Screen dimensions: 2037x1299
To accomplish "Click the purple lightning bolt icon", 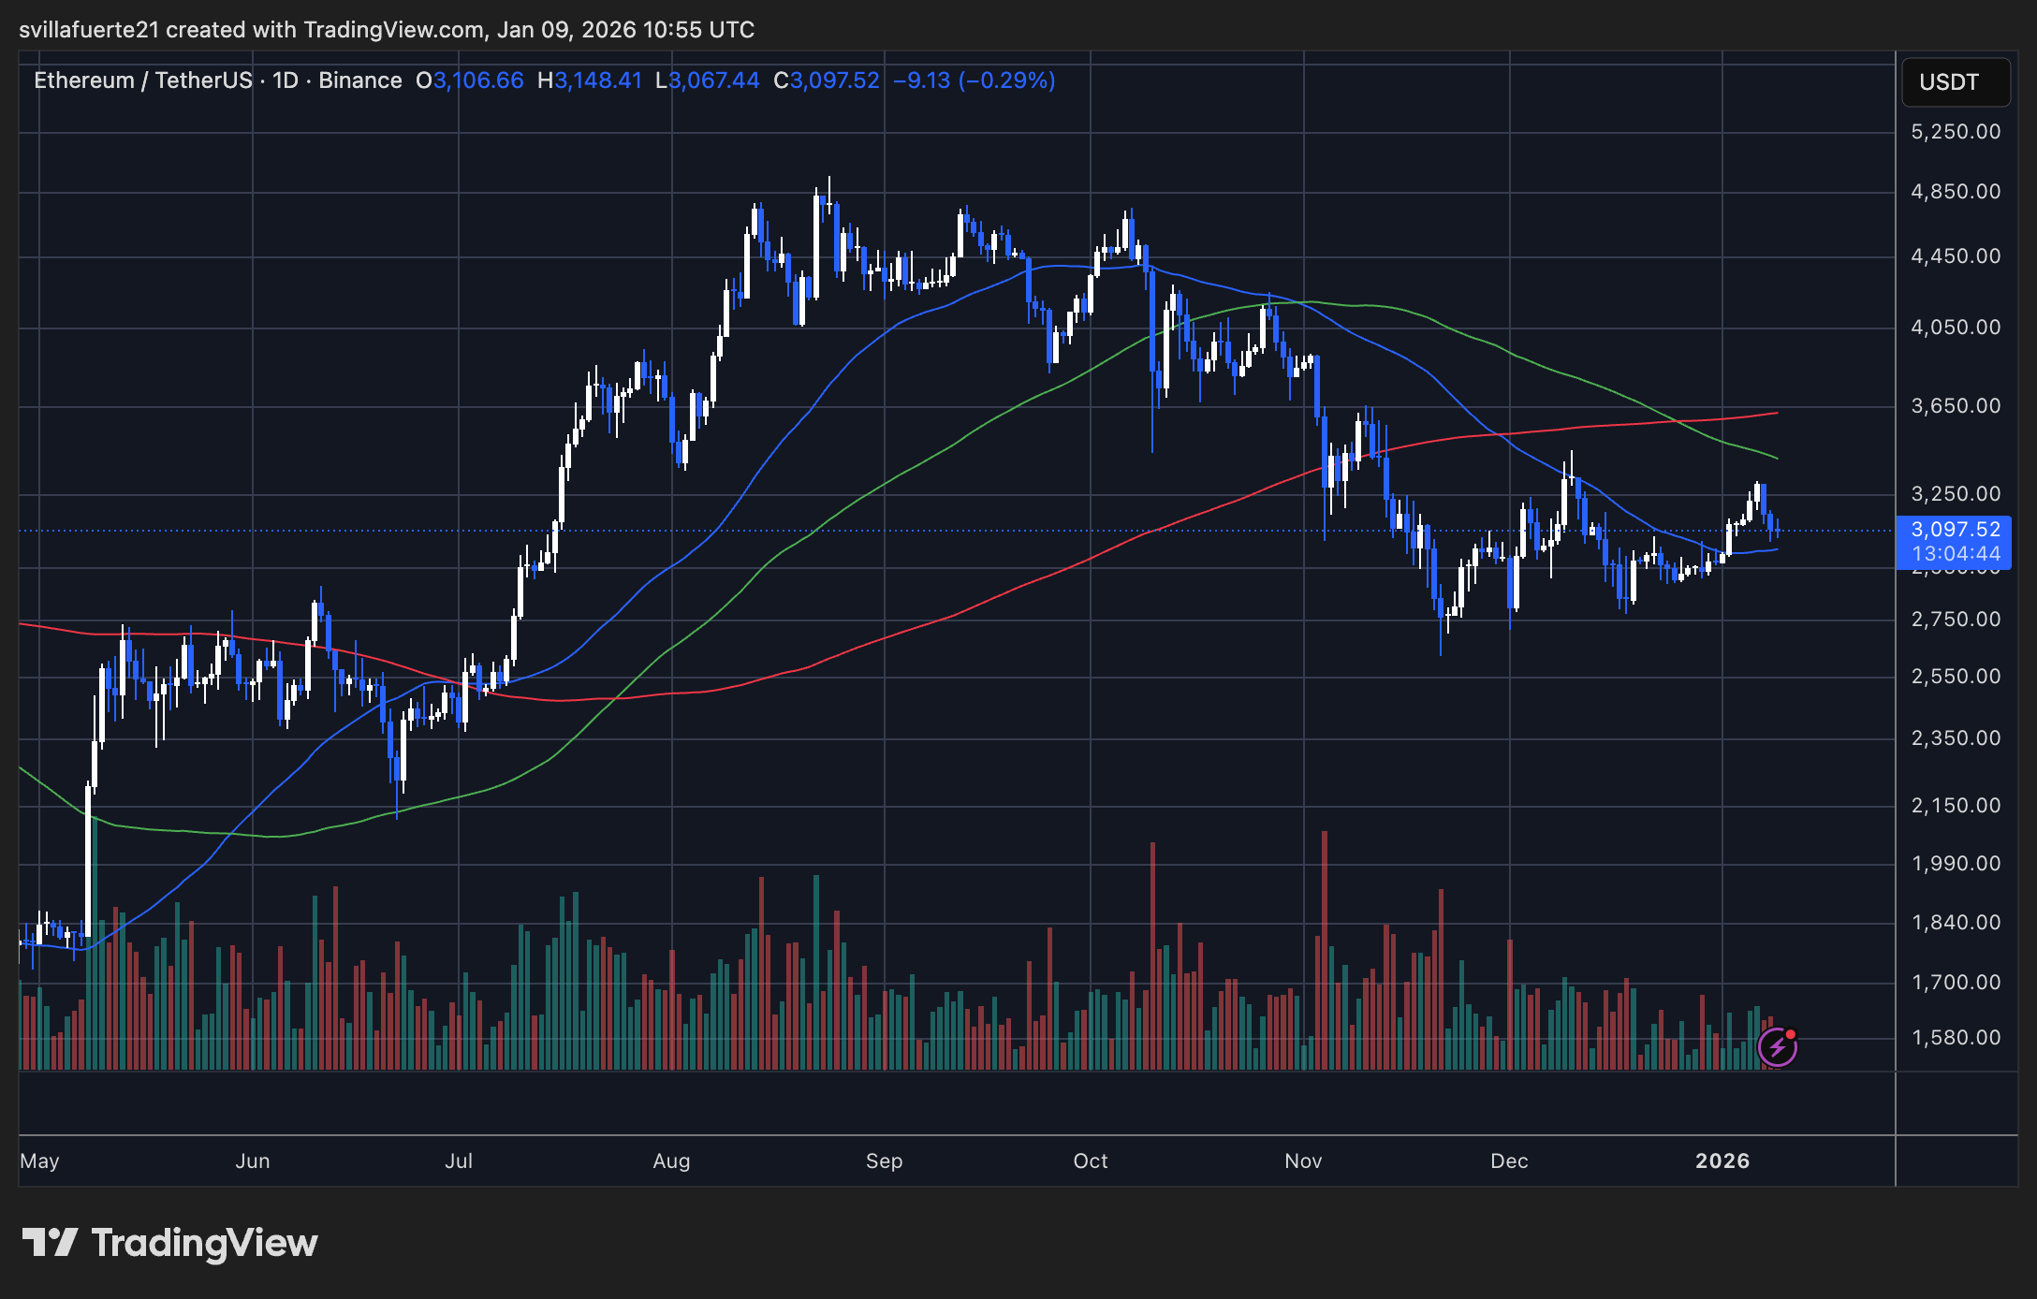I will pyautogui.click(x=1776, y=1047).
